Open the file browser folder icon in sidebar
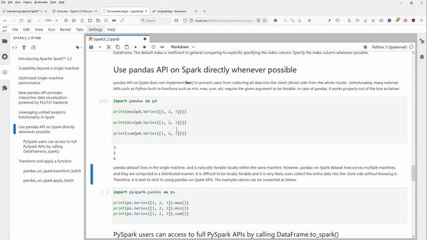 pos(5,41)
